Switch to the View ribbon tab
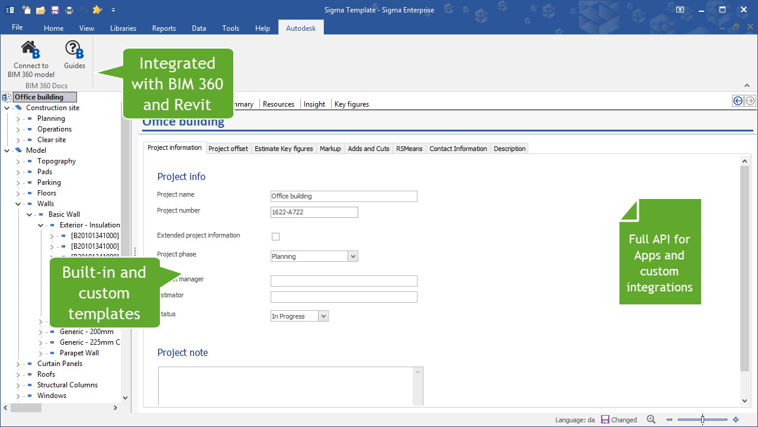Viewport: 758px width, 427px height. coord(87,28)
